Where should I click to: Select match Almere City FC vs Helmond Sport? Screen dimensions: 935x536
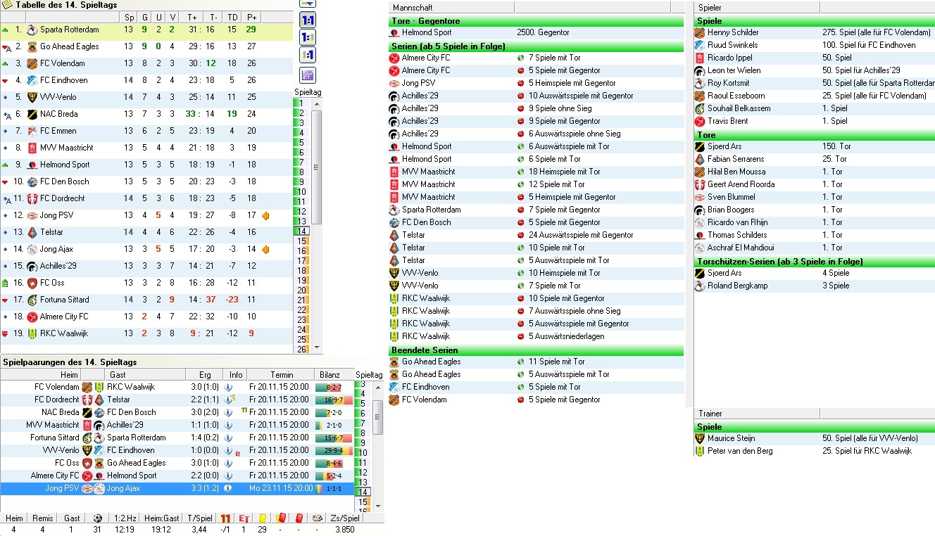coord(177,476)
